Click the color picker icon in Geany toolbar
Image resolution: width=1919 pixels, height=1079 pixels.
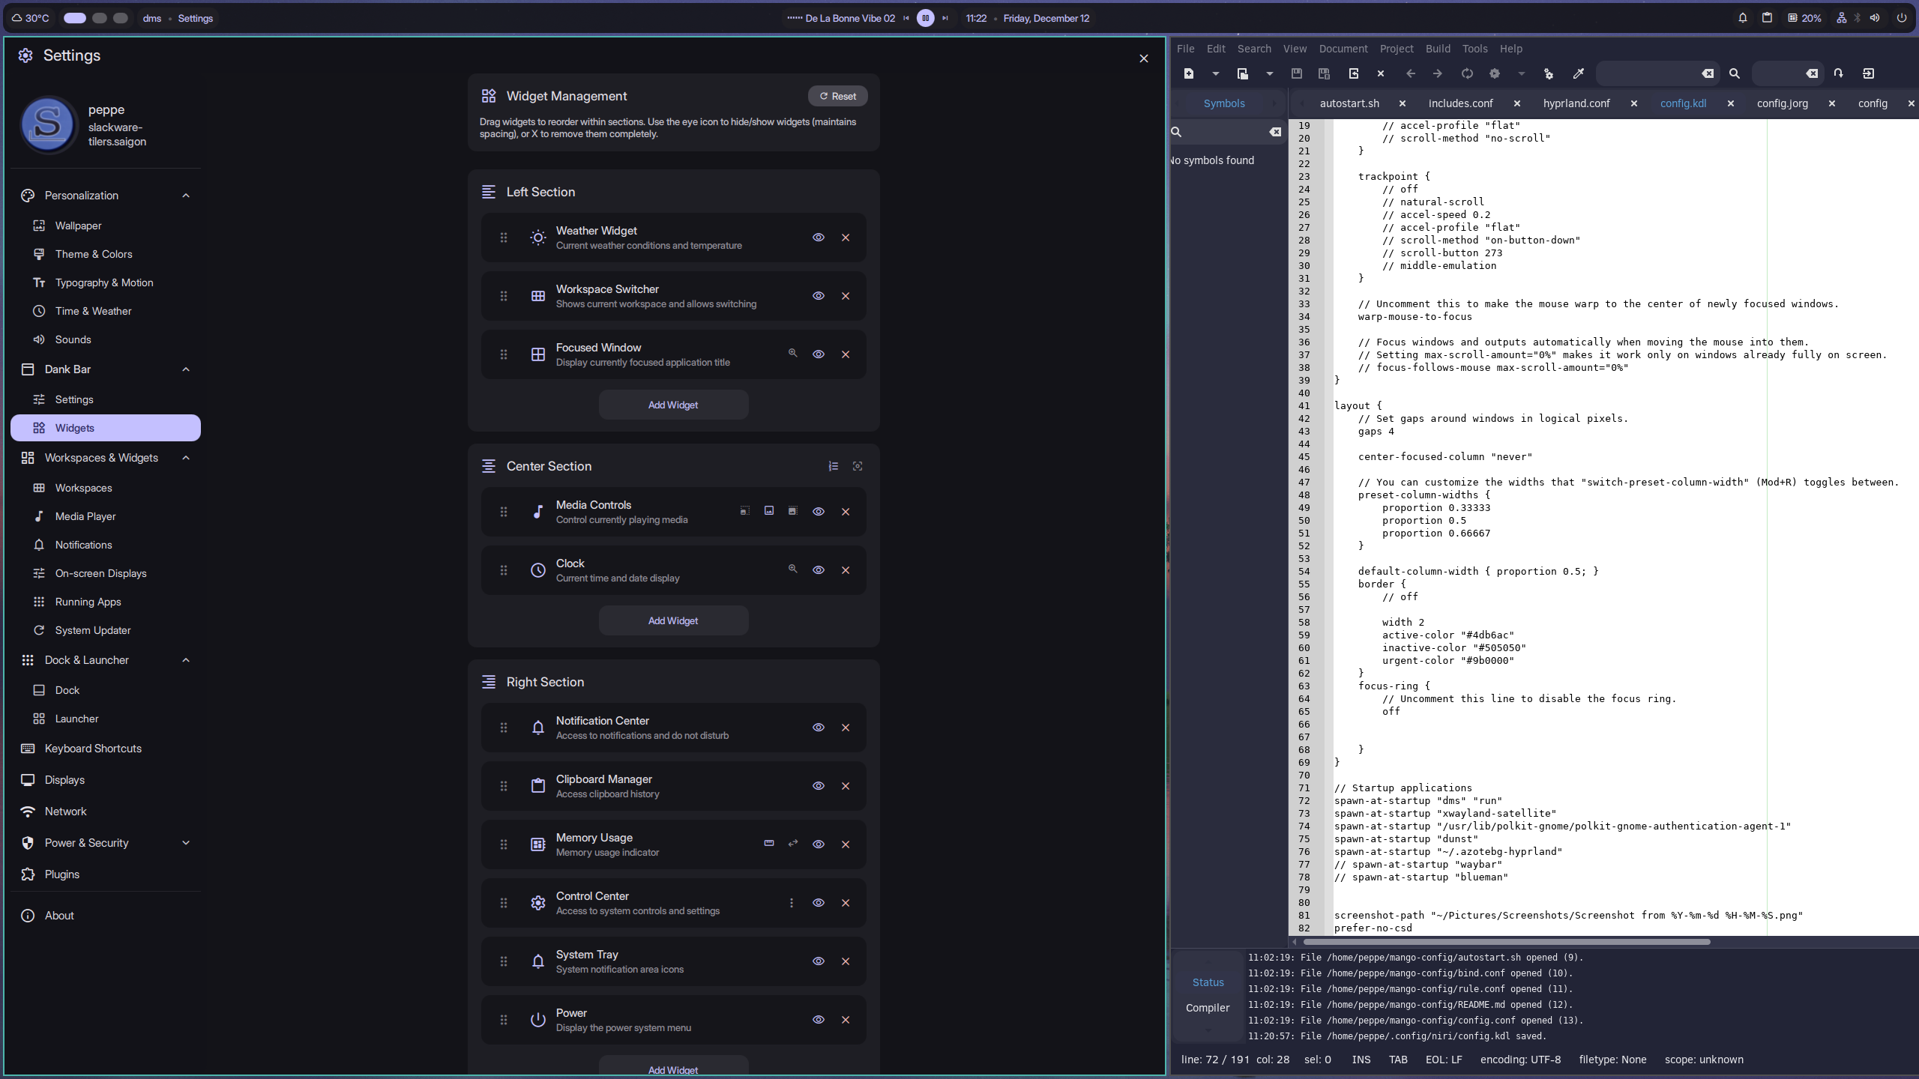1578,73
